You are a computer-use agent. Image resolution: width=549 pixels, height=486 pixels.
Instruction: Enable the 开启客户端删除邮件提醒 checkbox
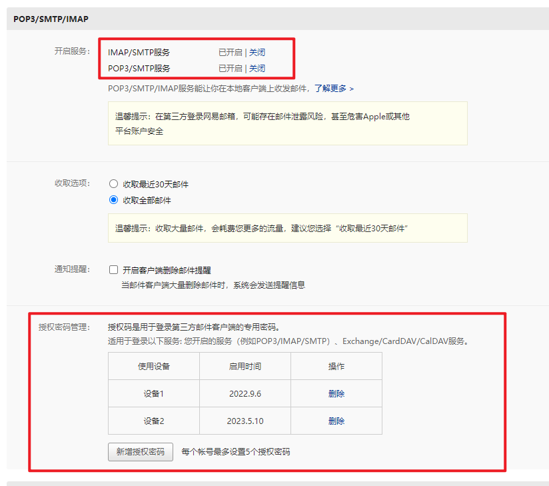[x=113, y=270]
